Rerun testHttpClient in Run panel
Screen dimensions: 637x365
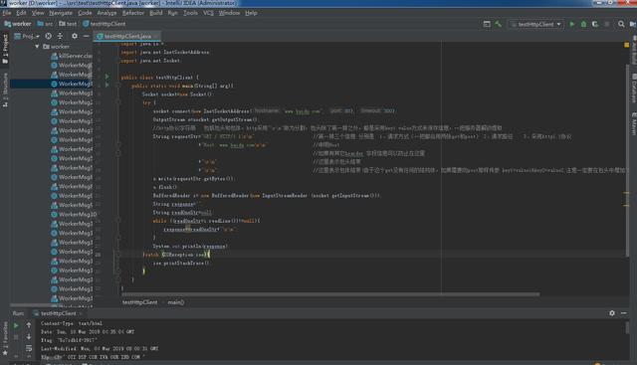point(16,325)
